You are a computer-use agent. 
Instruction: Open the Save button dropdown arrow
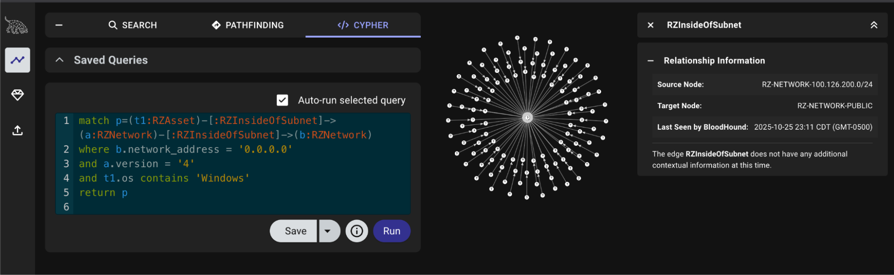point(328,231)
